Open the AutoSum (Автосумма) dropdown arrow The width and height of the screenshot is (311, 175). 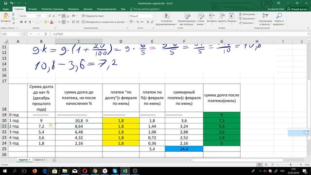click(x=257, y=14)
